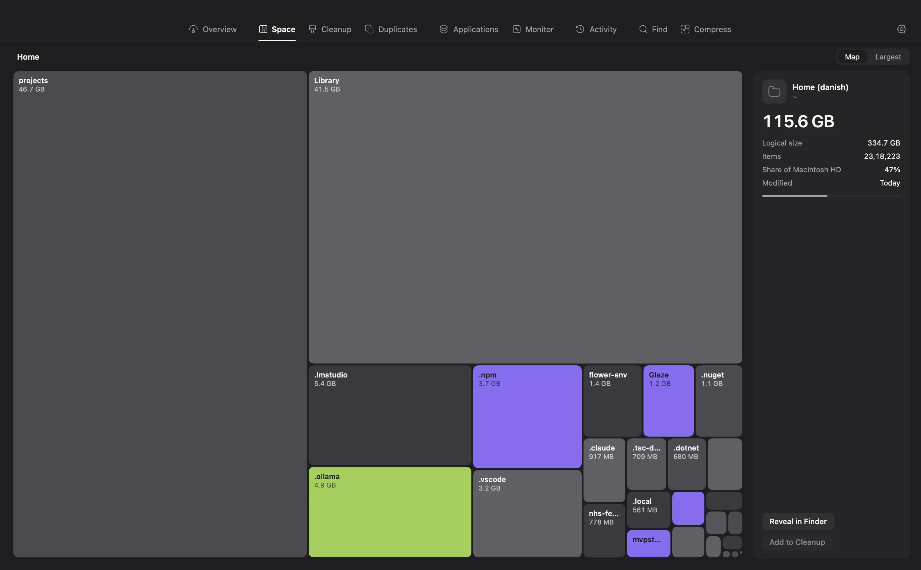Click the purple Glaze block
Image resolution: width=921 pixels, height=570 pixels.
[668, 401]
